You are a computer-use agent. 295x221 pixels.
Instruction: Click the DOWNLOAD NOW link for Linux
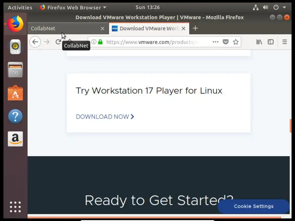click(105, 117)
